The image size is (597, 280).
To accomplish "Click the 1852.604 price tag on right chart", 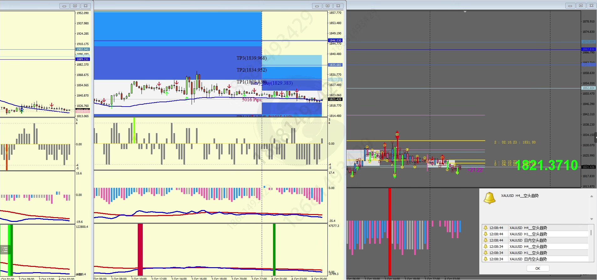I will [x=589, y=88].
